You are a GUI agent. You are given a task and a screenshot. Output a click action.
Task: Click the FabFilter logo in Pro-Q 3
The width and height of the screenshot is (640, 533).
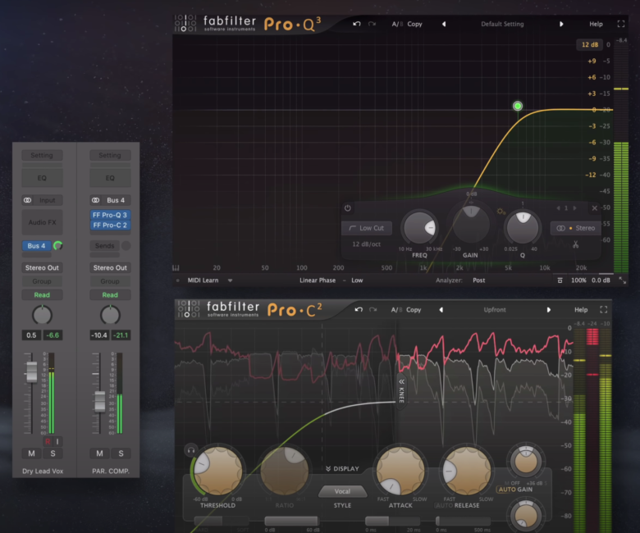click(185, 23)
